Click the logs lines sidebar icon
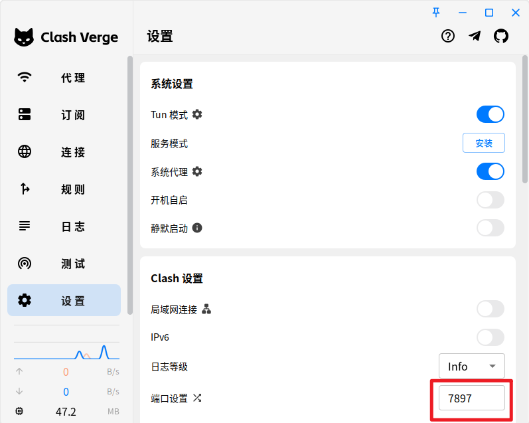Screen dimensions: 529x423 coord(25,226)
